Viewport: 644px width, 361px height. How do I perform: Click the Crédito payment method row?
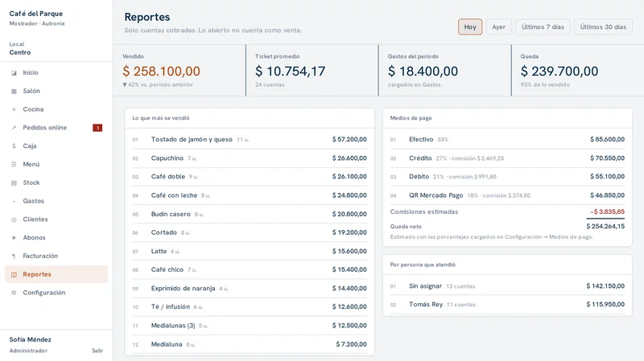click(x=507, y=158)
